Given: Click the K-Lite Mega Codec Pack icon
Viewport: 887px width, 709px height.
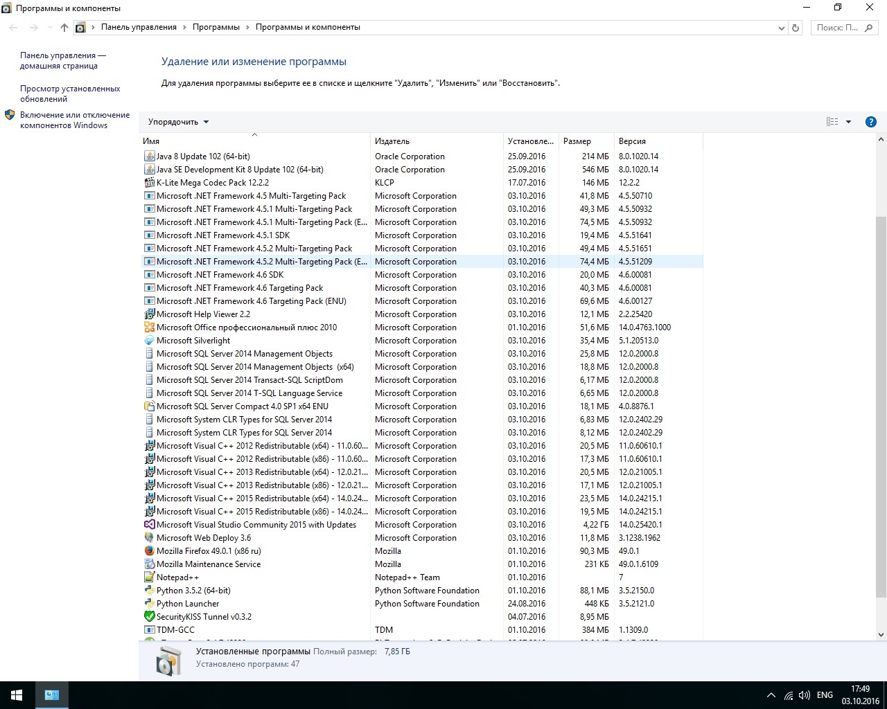Looking at the screenshot, I should (x=149, y=183).
